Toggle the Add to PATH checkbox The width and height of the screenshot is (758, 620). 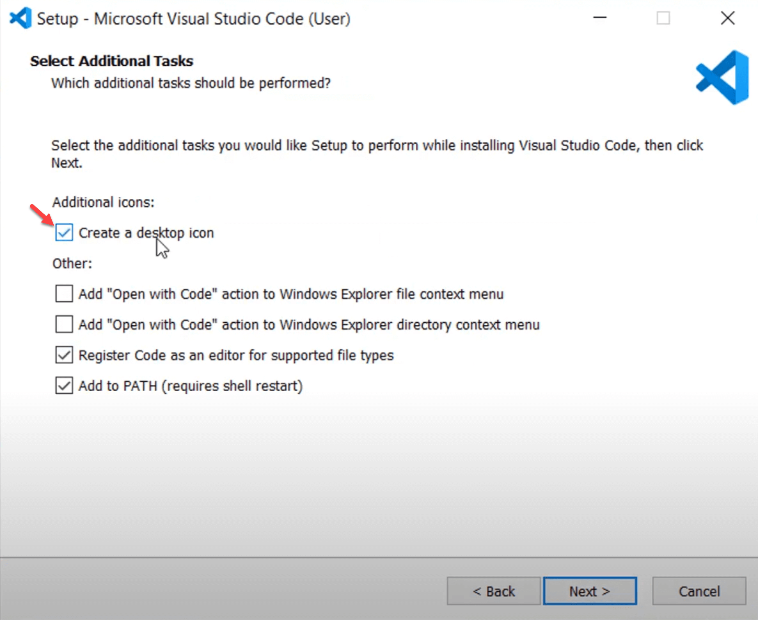pos(64,386)
